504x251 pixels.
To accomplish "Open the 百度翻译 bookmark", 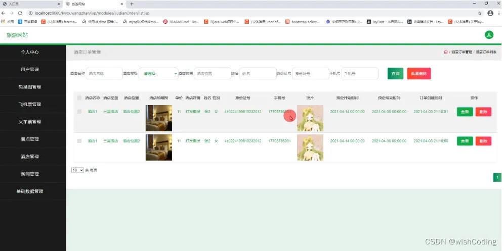I will coord(27,22).
